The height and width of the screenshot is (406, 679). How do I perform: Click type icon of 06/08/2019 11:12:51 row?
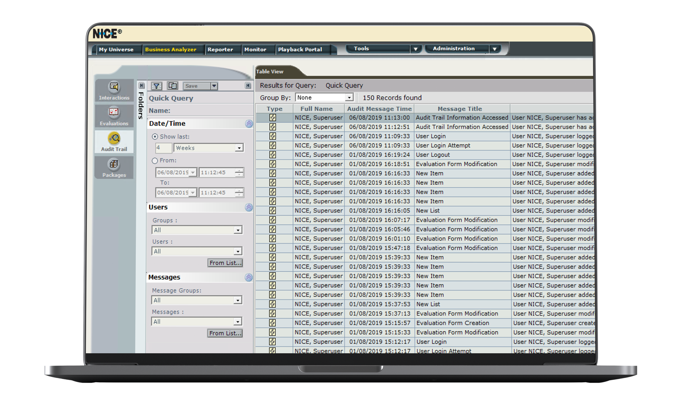click(x=273, y=127)
